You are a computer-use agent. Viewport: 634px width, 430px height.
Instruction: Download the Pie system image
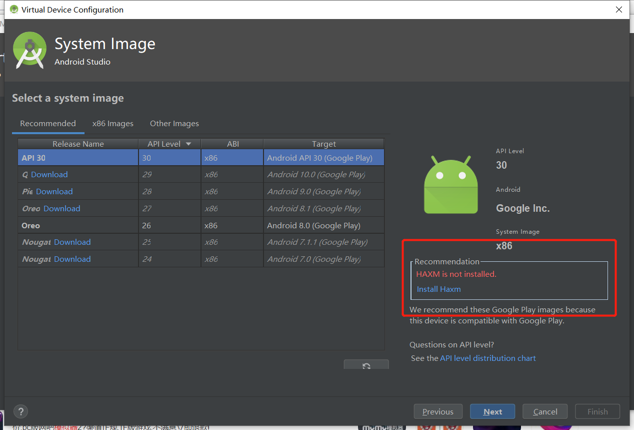[x=54, y=191]
